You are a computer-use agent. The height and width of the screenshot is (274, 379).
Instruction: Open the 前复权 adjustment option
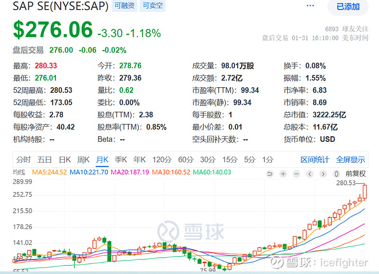click(x=356, y=174)
